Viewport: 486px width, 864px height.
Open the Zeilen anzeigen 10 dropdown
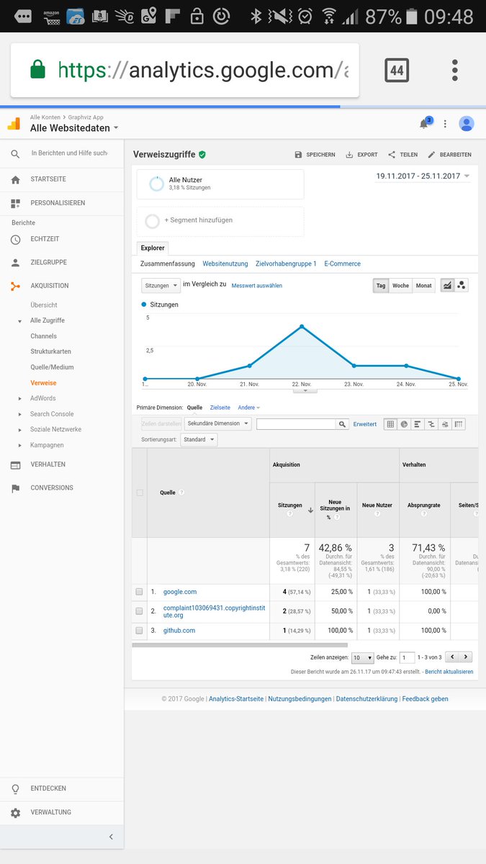[x=362, y=658]
